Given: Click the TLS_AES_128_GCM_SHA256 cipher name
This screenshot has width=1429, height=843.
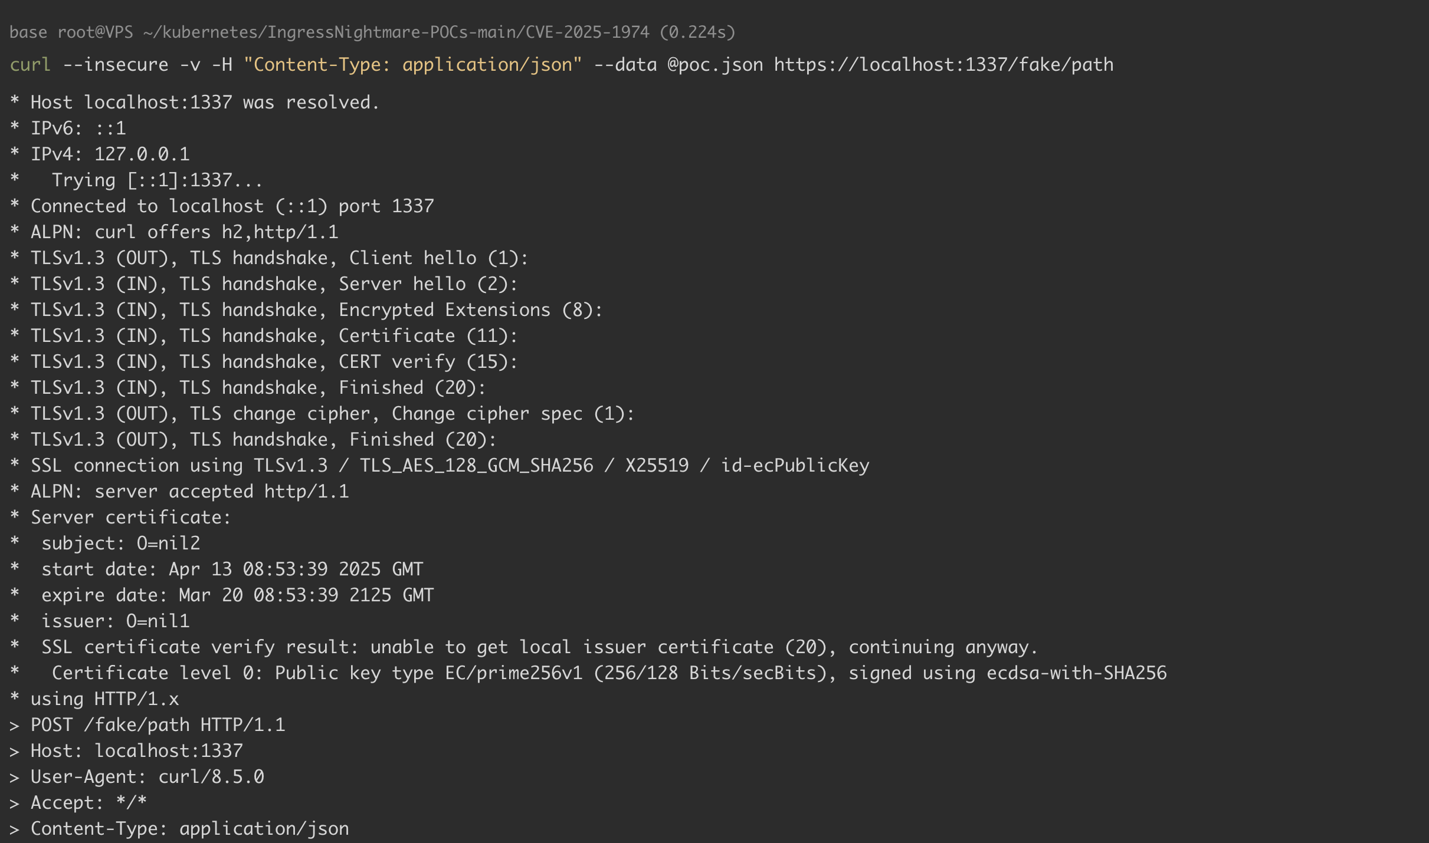Looking at the screenshot, I should click(x=476, y=466).
